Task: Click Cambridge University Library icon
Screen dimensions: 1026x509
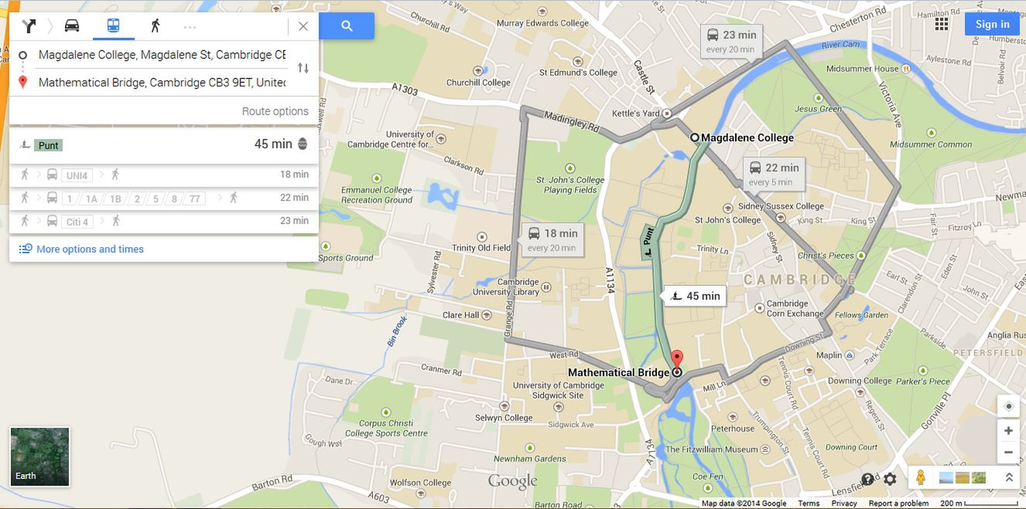Action: 547,287
